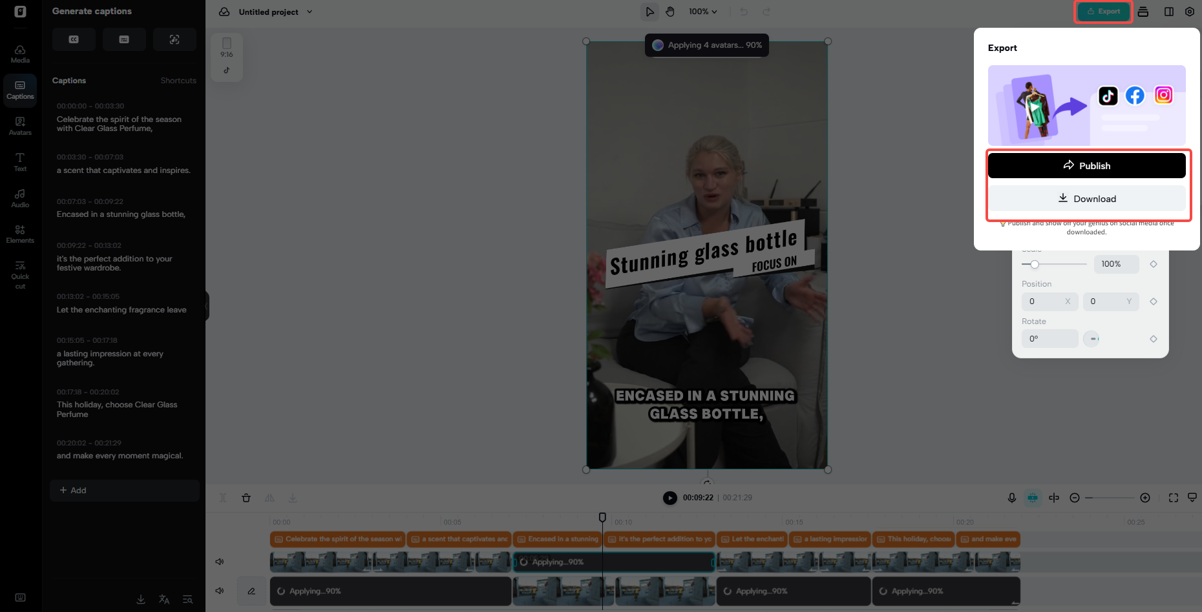This screenshot has height=612, width=1202.
Task: Select the manual captions option
Action: 124,39
